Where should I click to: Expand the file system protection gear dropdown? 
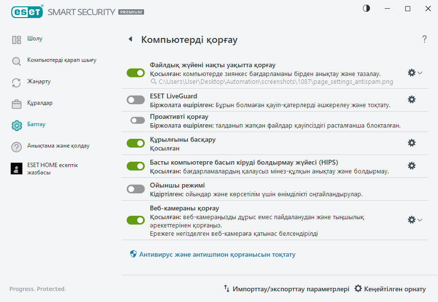(419, 73)
